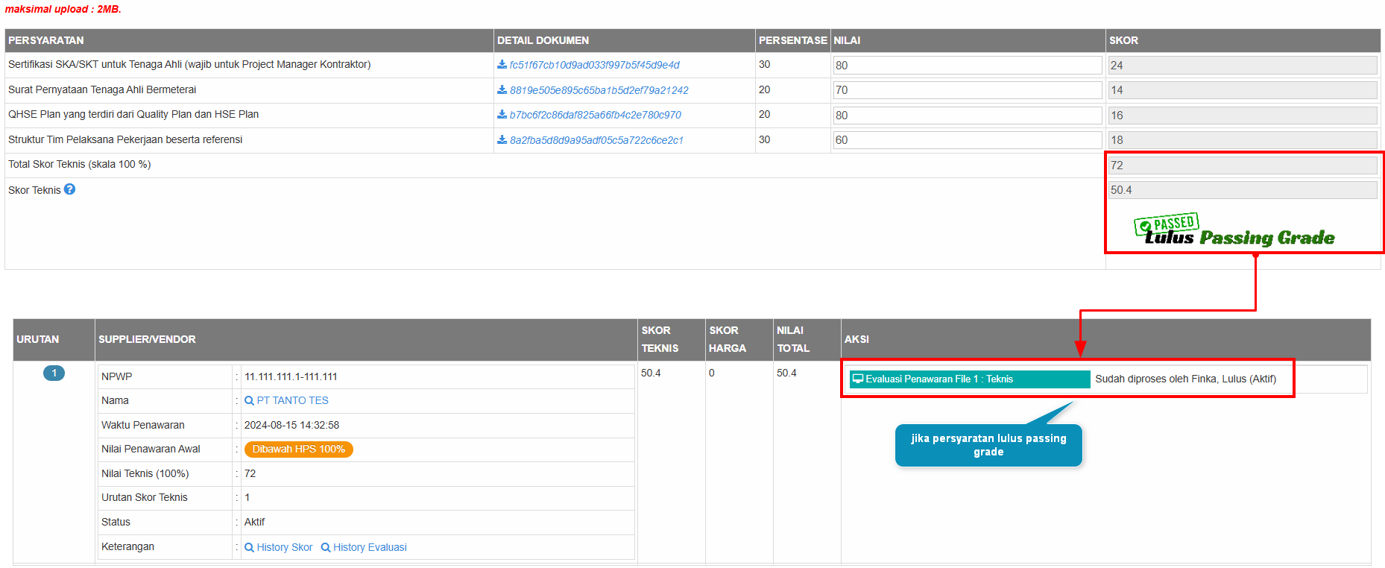This screenshot has height=568, width=1385.
Task: Click Nilai field containing 70
Action: tap(967, 90)
